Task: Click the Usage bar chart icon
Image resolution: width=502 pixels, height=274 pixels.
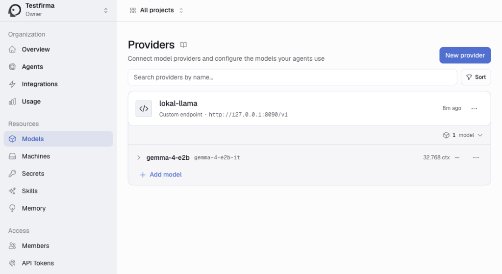Action: pos(12,101)
